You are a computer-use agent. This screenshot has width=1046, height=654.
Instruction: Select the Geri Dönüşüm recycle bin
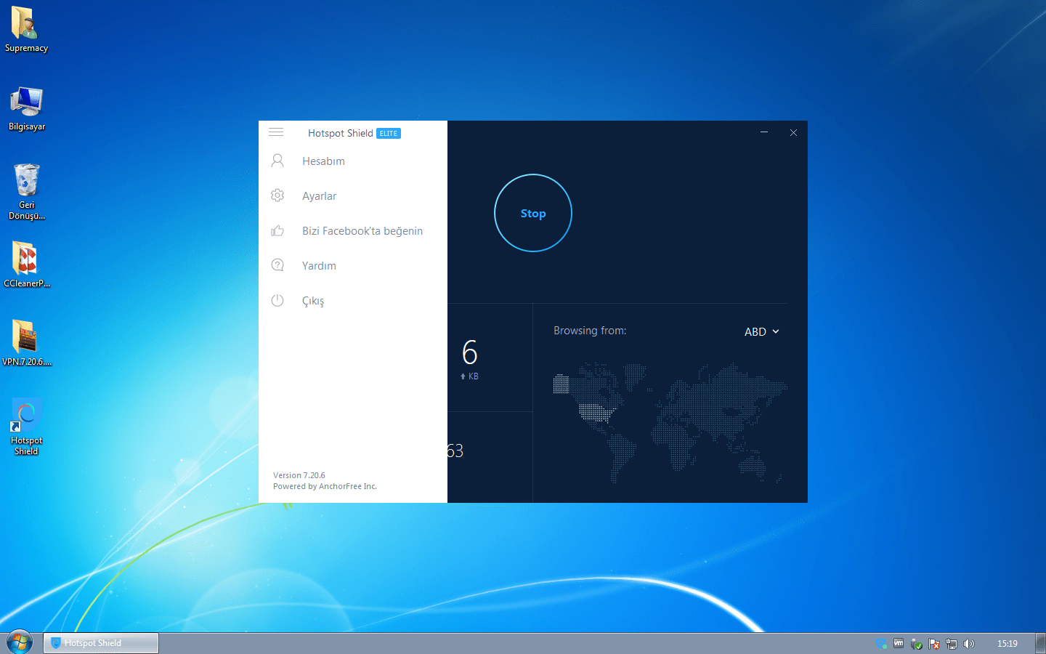[x=26, y=191]
